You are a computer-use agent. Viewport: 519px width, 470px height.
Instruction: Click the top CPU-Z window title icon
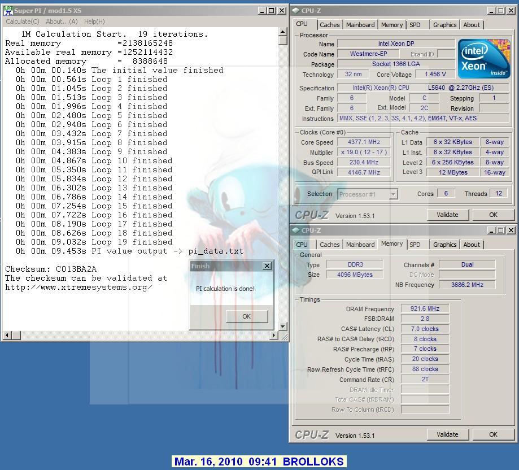coord(296,11)
